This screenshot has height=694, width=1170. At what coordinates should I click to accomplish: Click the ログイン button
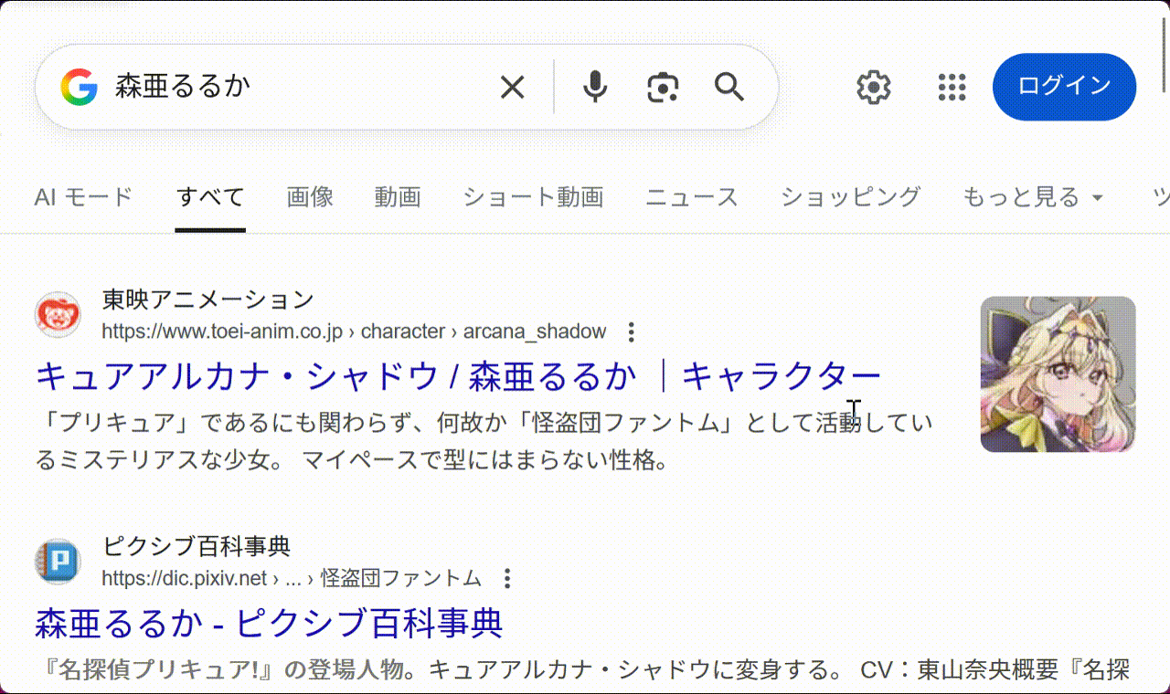tap(1064, 88)
